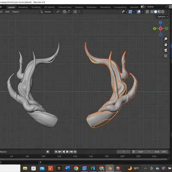Click the End frame field showing 250
This screenshot has height=172, width=172.
click(x=160, y=152)
